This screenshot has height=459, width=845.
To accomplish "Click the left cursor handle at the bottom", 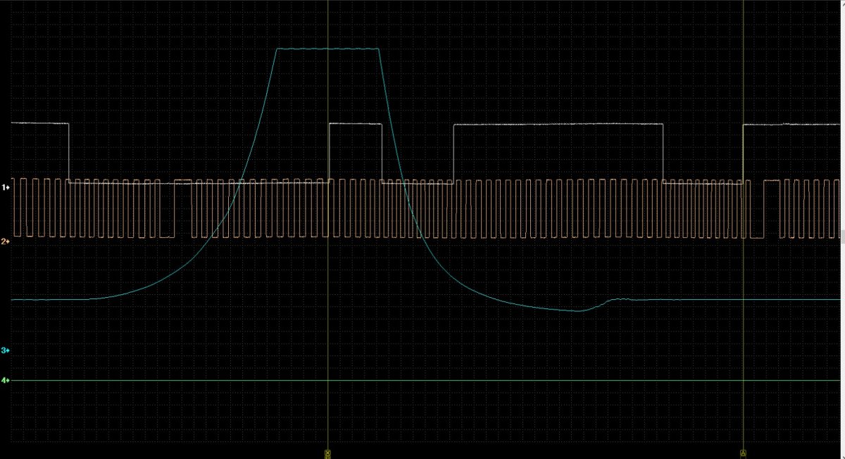I will (x=327, y=453).
